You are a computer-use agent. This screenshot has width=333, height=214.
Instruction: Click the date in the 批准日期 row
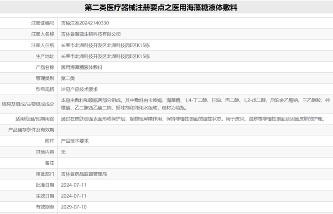73,185
